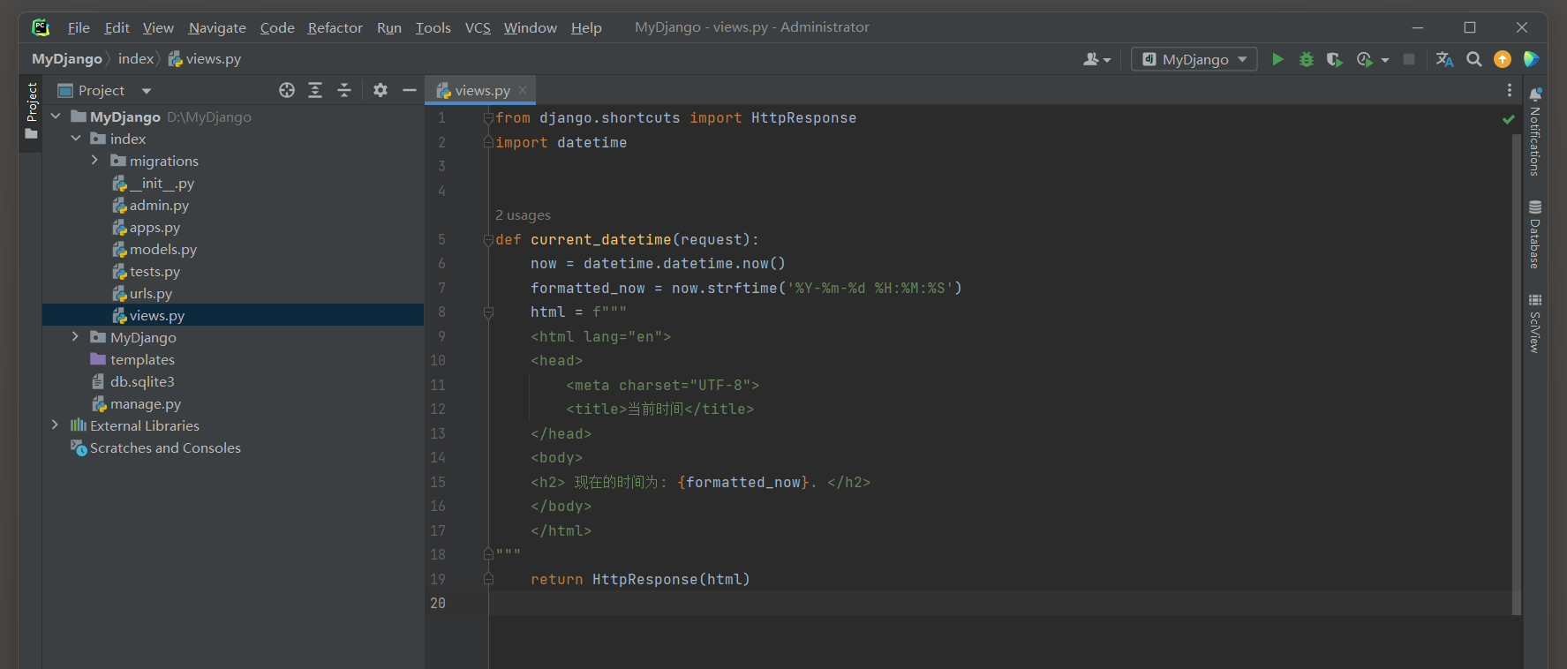Open the Tools menu

click(x=433, y=27)
